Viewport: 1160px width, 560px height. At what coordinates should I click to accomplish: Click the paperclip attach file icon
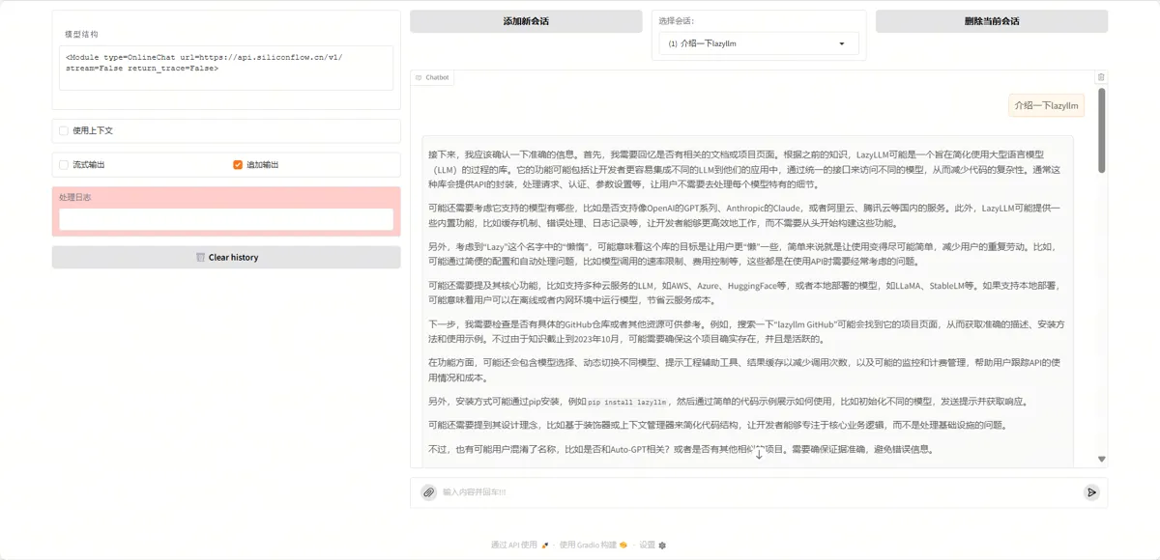click(428, 492)
